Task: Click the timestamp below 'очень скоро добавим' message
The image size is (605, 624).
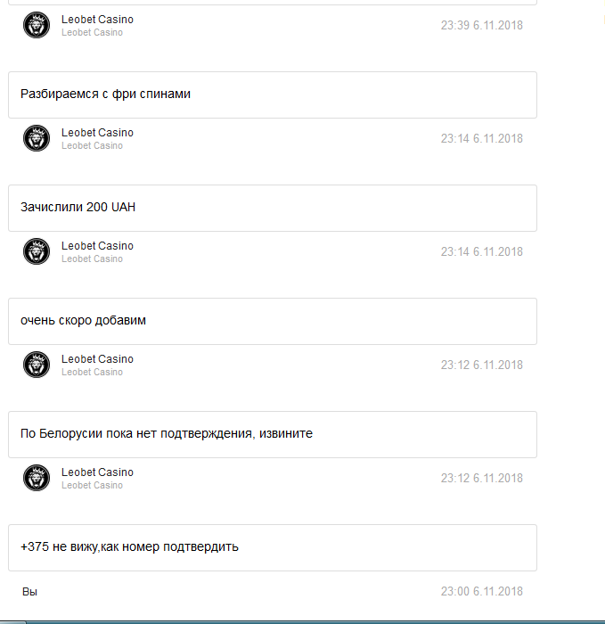Action: [481, 365]
